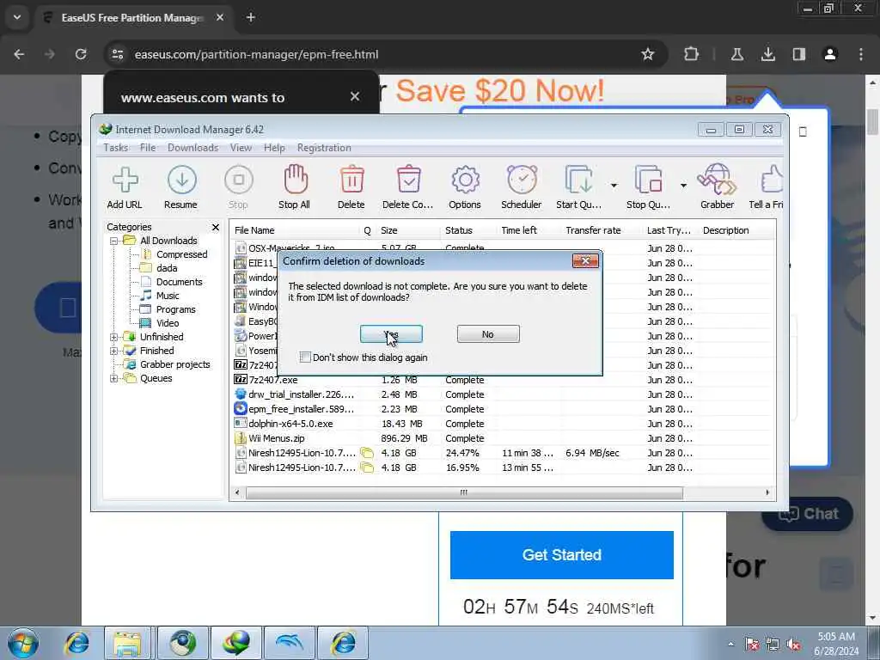Bookmark this page with the star icon

pos(648,54)
